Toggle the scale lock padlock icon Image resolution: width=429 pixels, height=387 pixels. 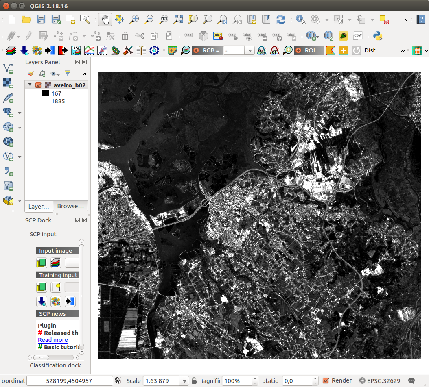[x=194, y=381]
